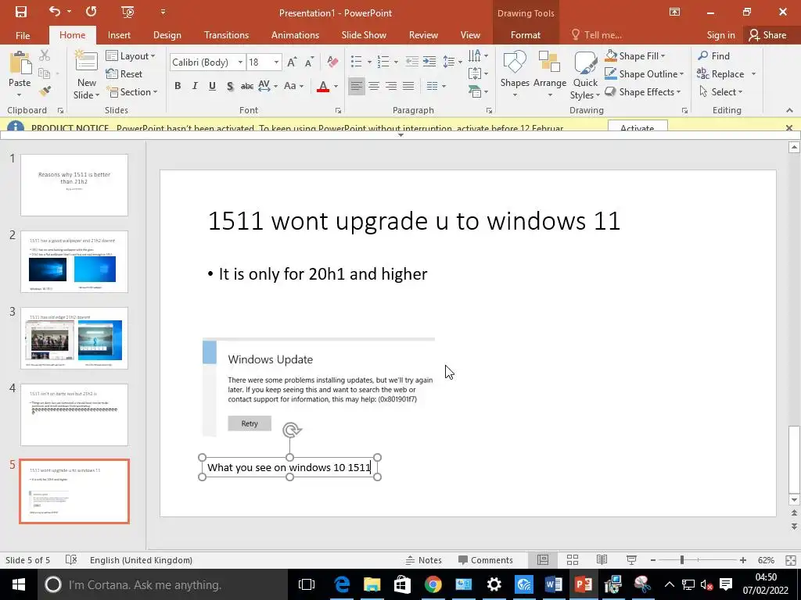Open File Explorer from the taskbar
Image resolution: width=801 pixels, height=600 pixels.
[372, 584]
